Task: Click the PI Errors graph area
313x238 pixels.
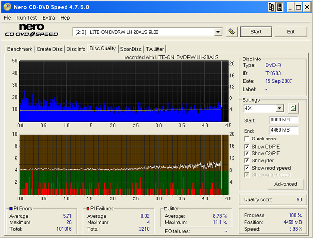Action: (124, 91)
